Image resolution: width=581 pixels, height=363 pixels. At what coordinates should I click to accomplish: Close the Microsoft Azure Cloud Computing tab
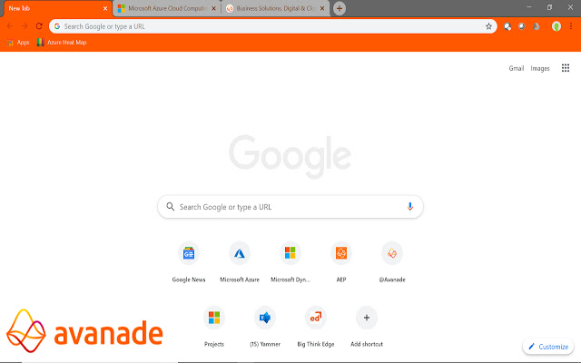pos(213,8)
